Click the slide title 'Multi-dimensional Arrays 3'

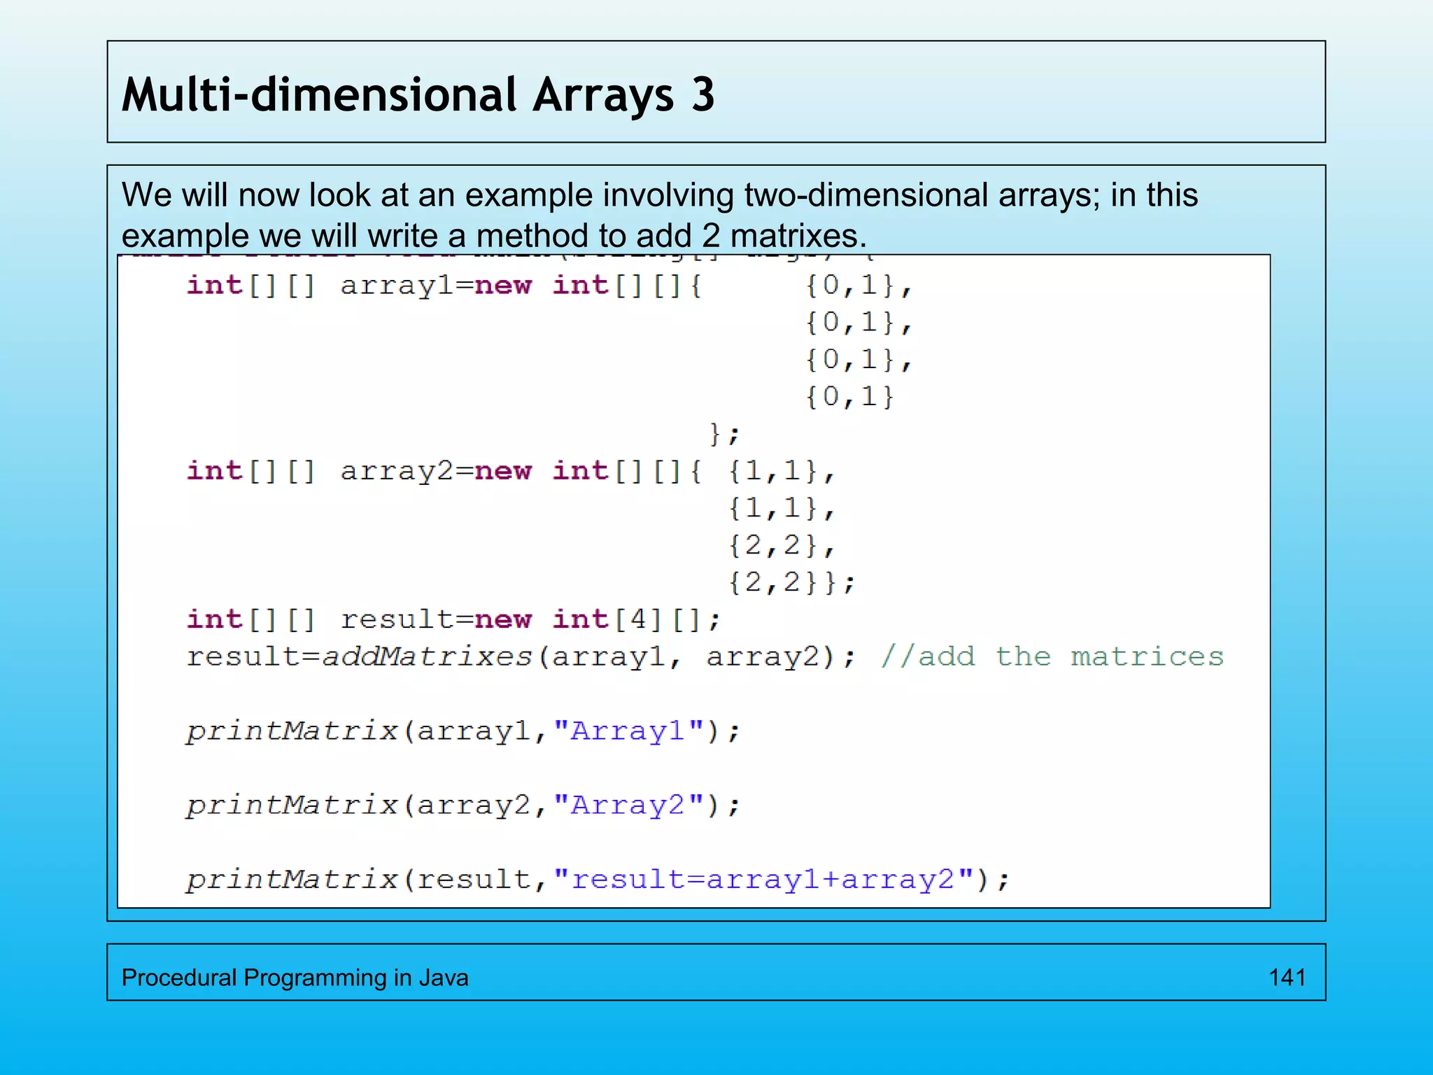[x=418, y=94]
